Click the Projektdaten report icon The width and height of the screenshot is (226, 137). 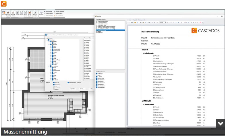click(13, 13)
